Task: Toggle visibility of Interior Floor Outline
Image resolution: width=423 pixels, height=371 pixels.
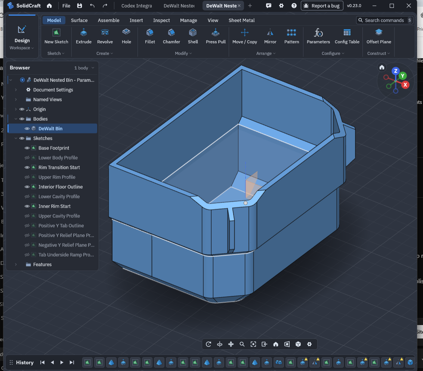Action: pyautogui.click(x=27, y=187)
